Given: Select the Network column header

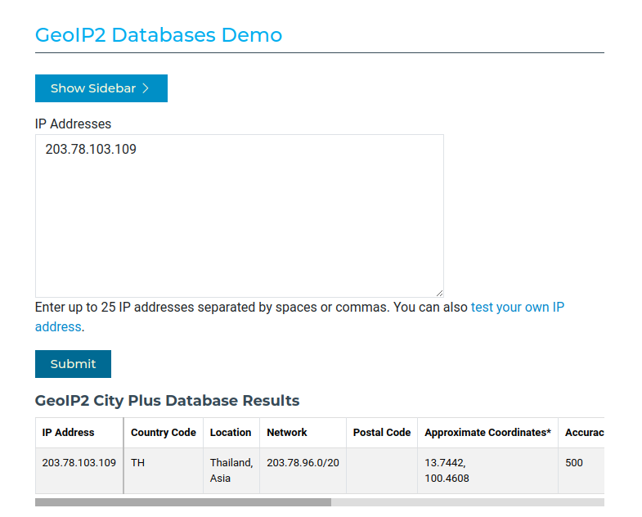Looking at the screenshot, I should pyautogui.click(x=287, y=433).
